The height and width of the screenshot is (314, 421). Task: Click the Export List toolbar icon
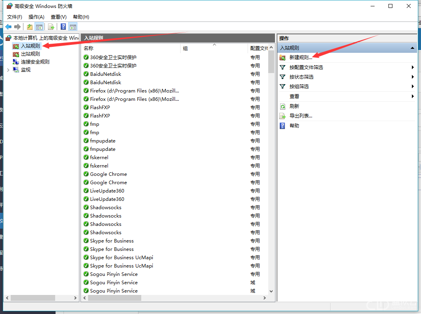(51, 27)
